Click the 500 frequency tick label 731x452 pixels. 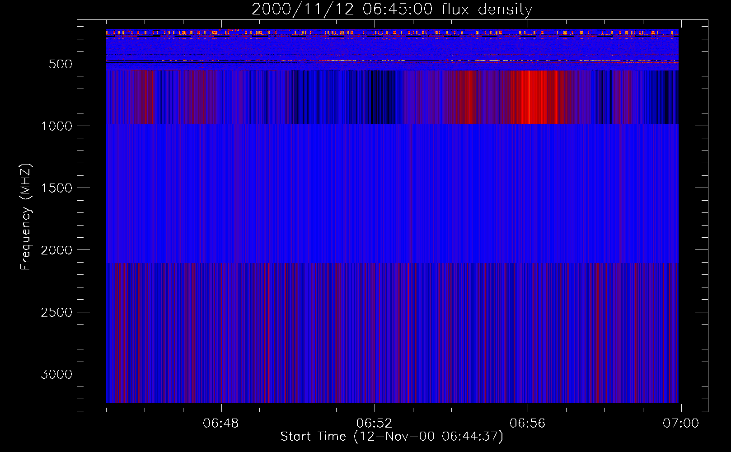coord(60,64)
